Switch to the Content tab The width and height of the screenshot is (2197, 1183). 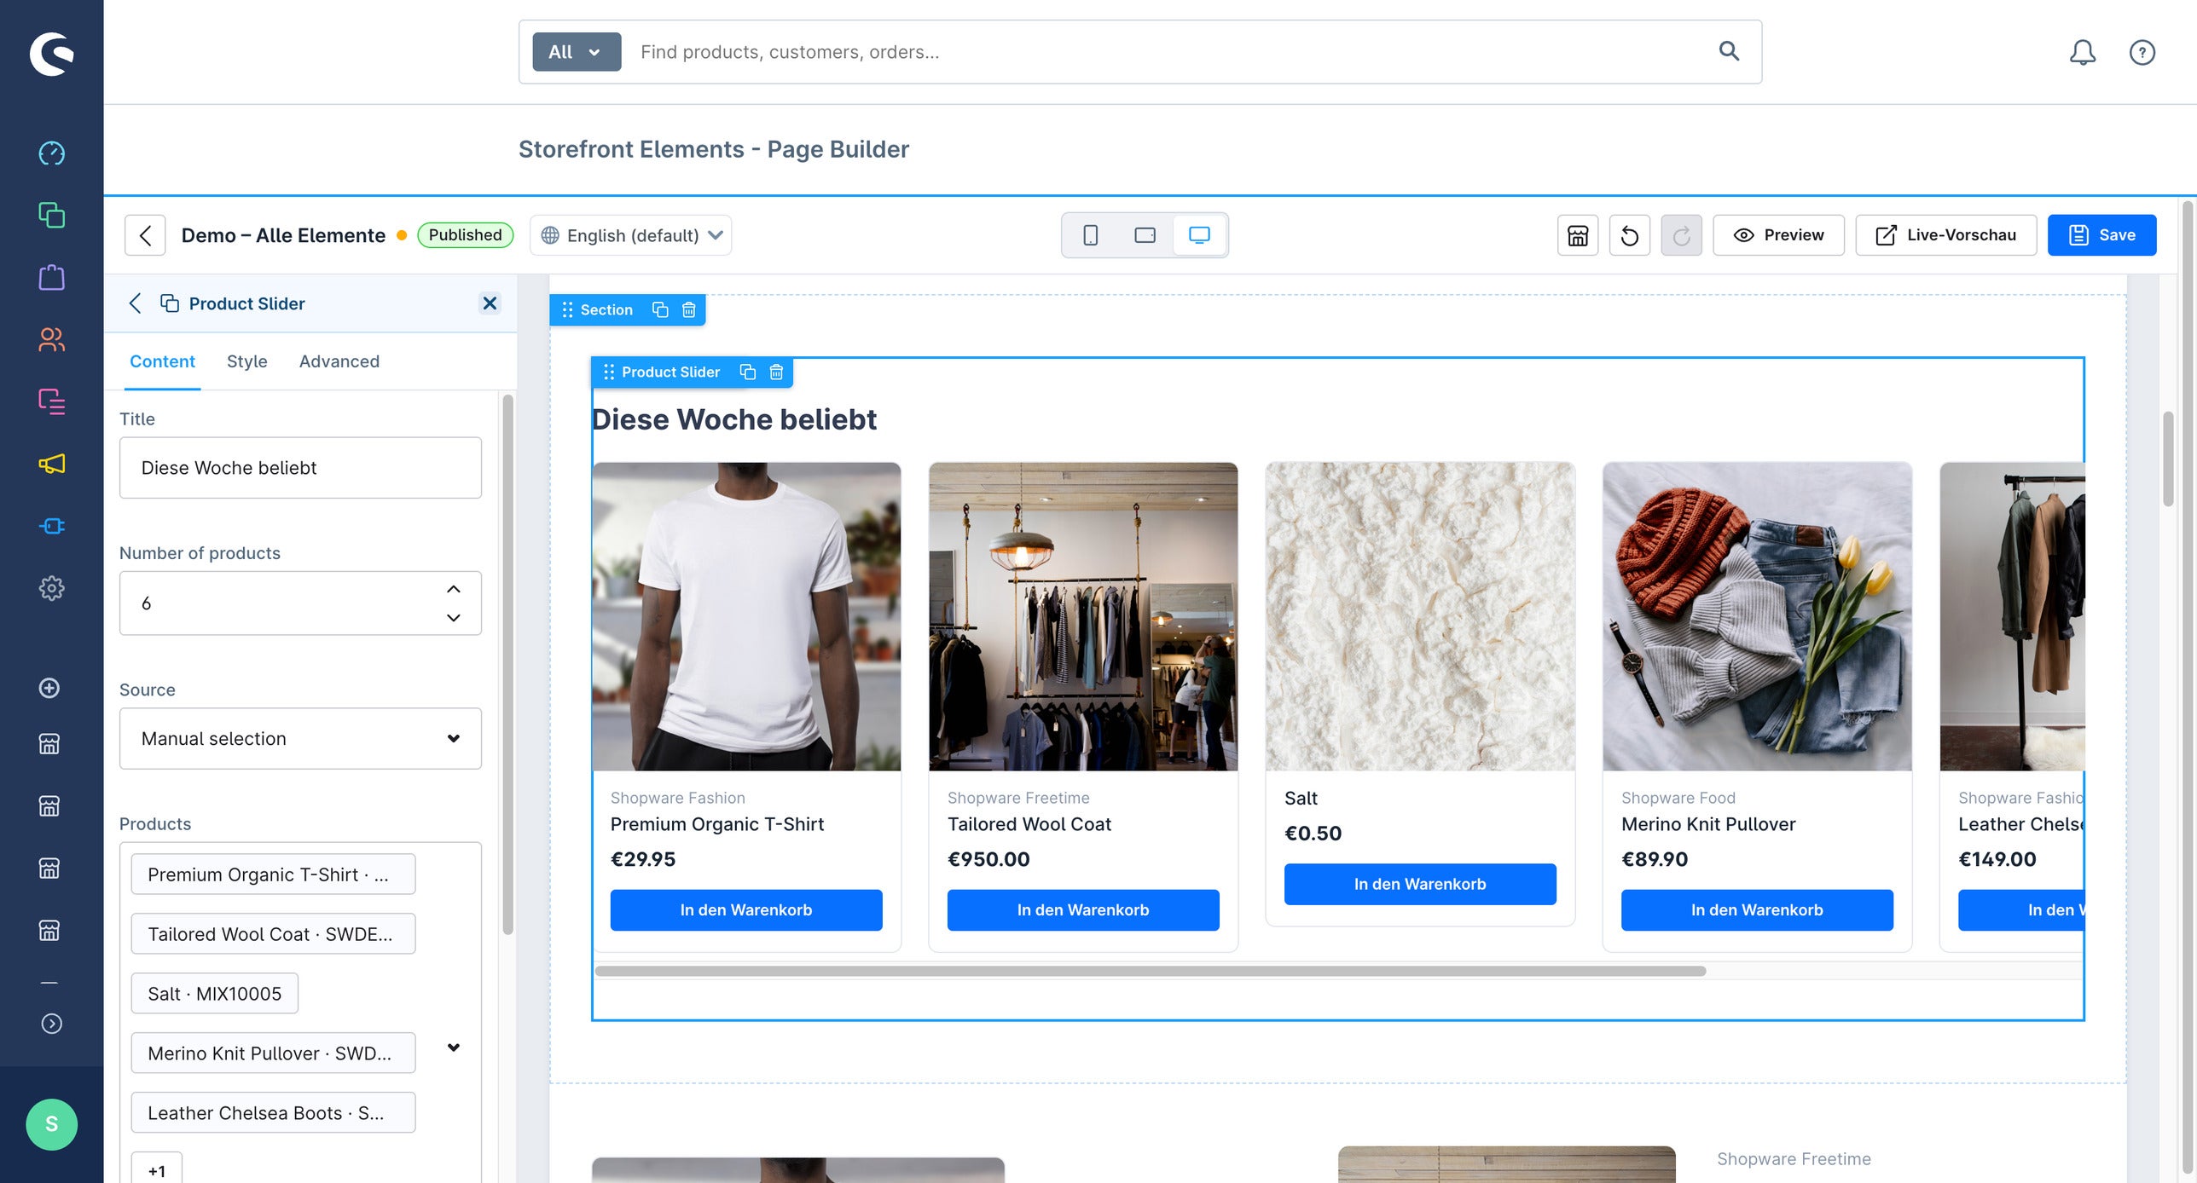(x=162, y=361)
